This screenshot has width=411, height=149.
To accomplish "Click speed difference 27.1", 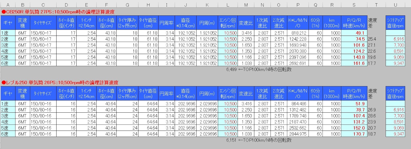I will click(x=372, y=45).
